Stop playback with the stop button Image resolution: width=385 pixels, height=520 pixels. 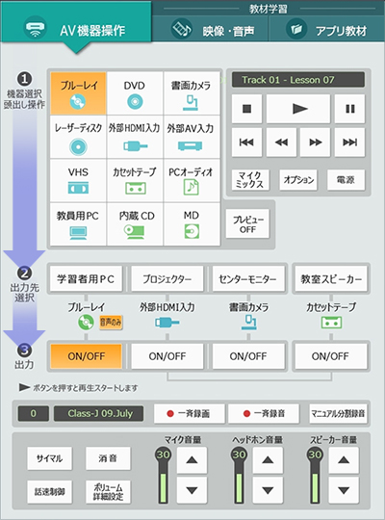click(246, 109)
